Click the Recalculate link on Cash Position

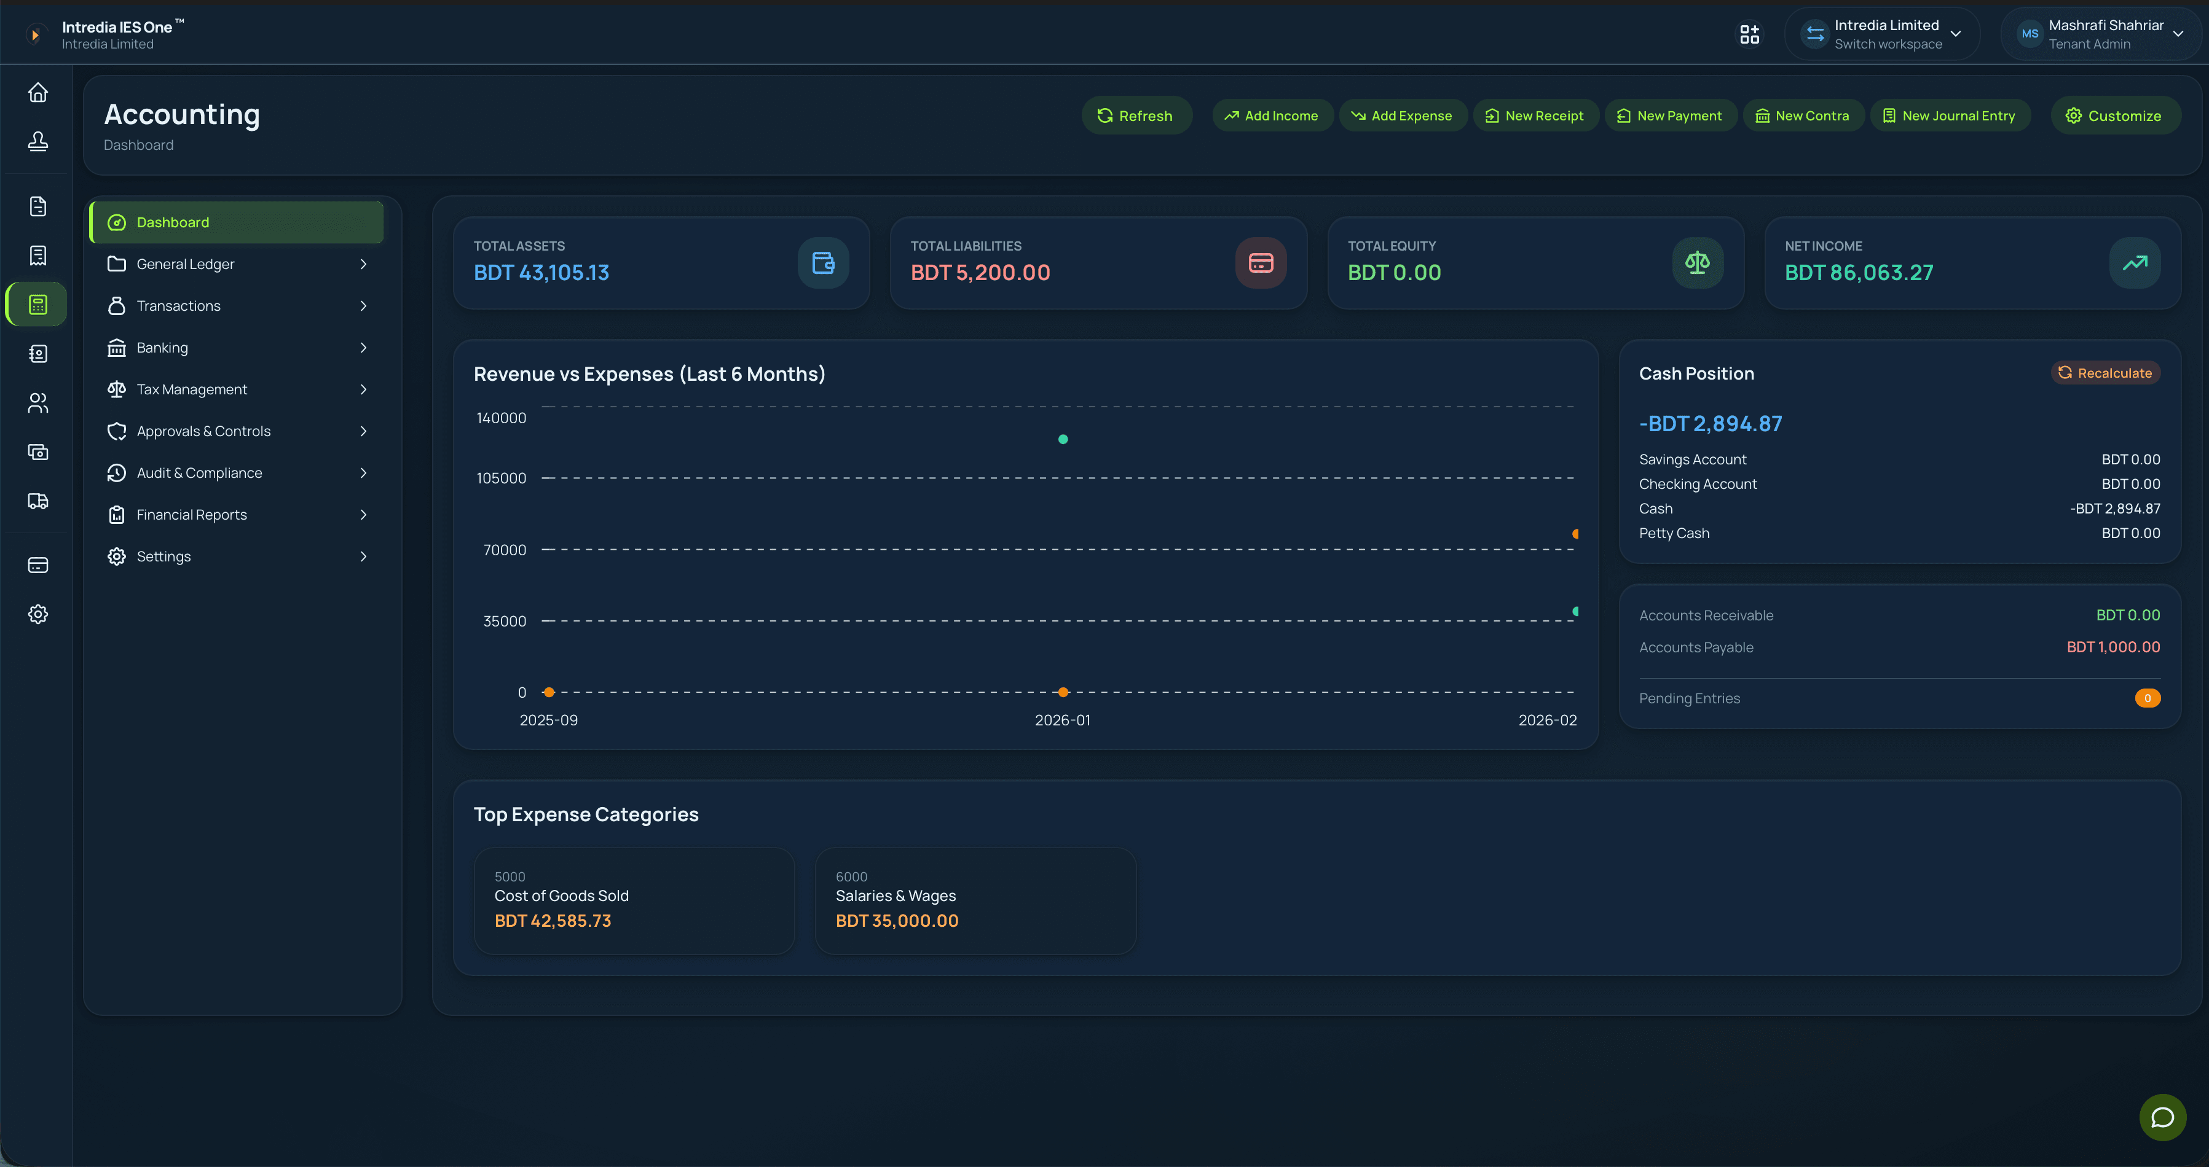click(x=2106, y=372)
